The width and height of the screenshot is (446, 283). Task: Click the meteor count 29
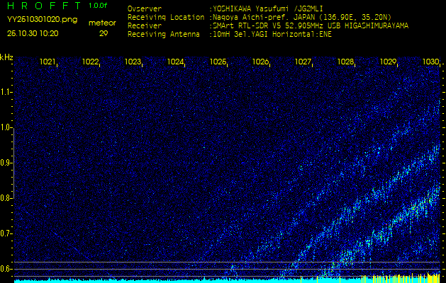coord(104,34)
